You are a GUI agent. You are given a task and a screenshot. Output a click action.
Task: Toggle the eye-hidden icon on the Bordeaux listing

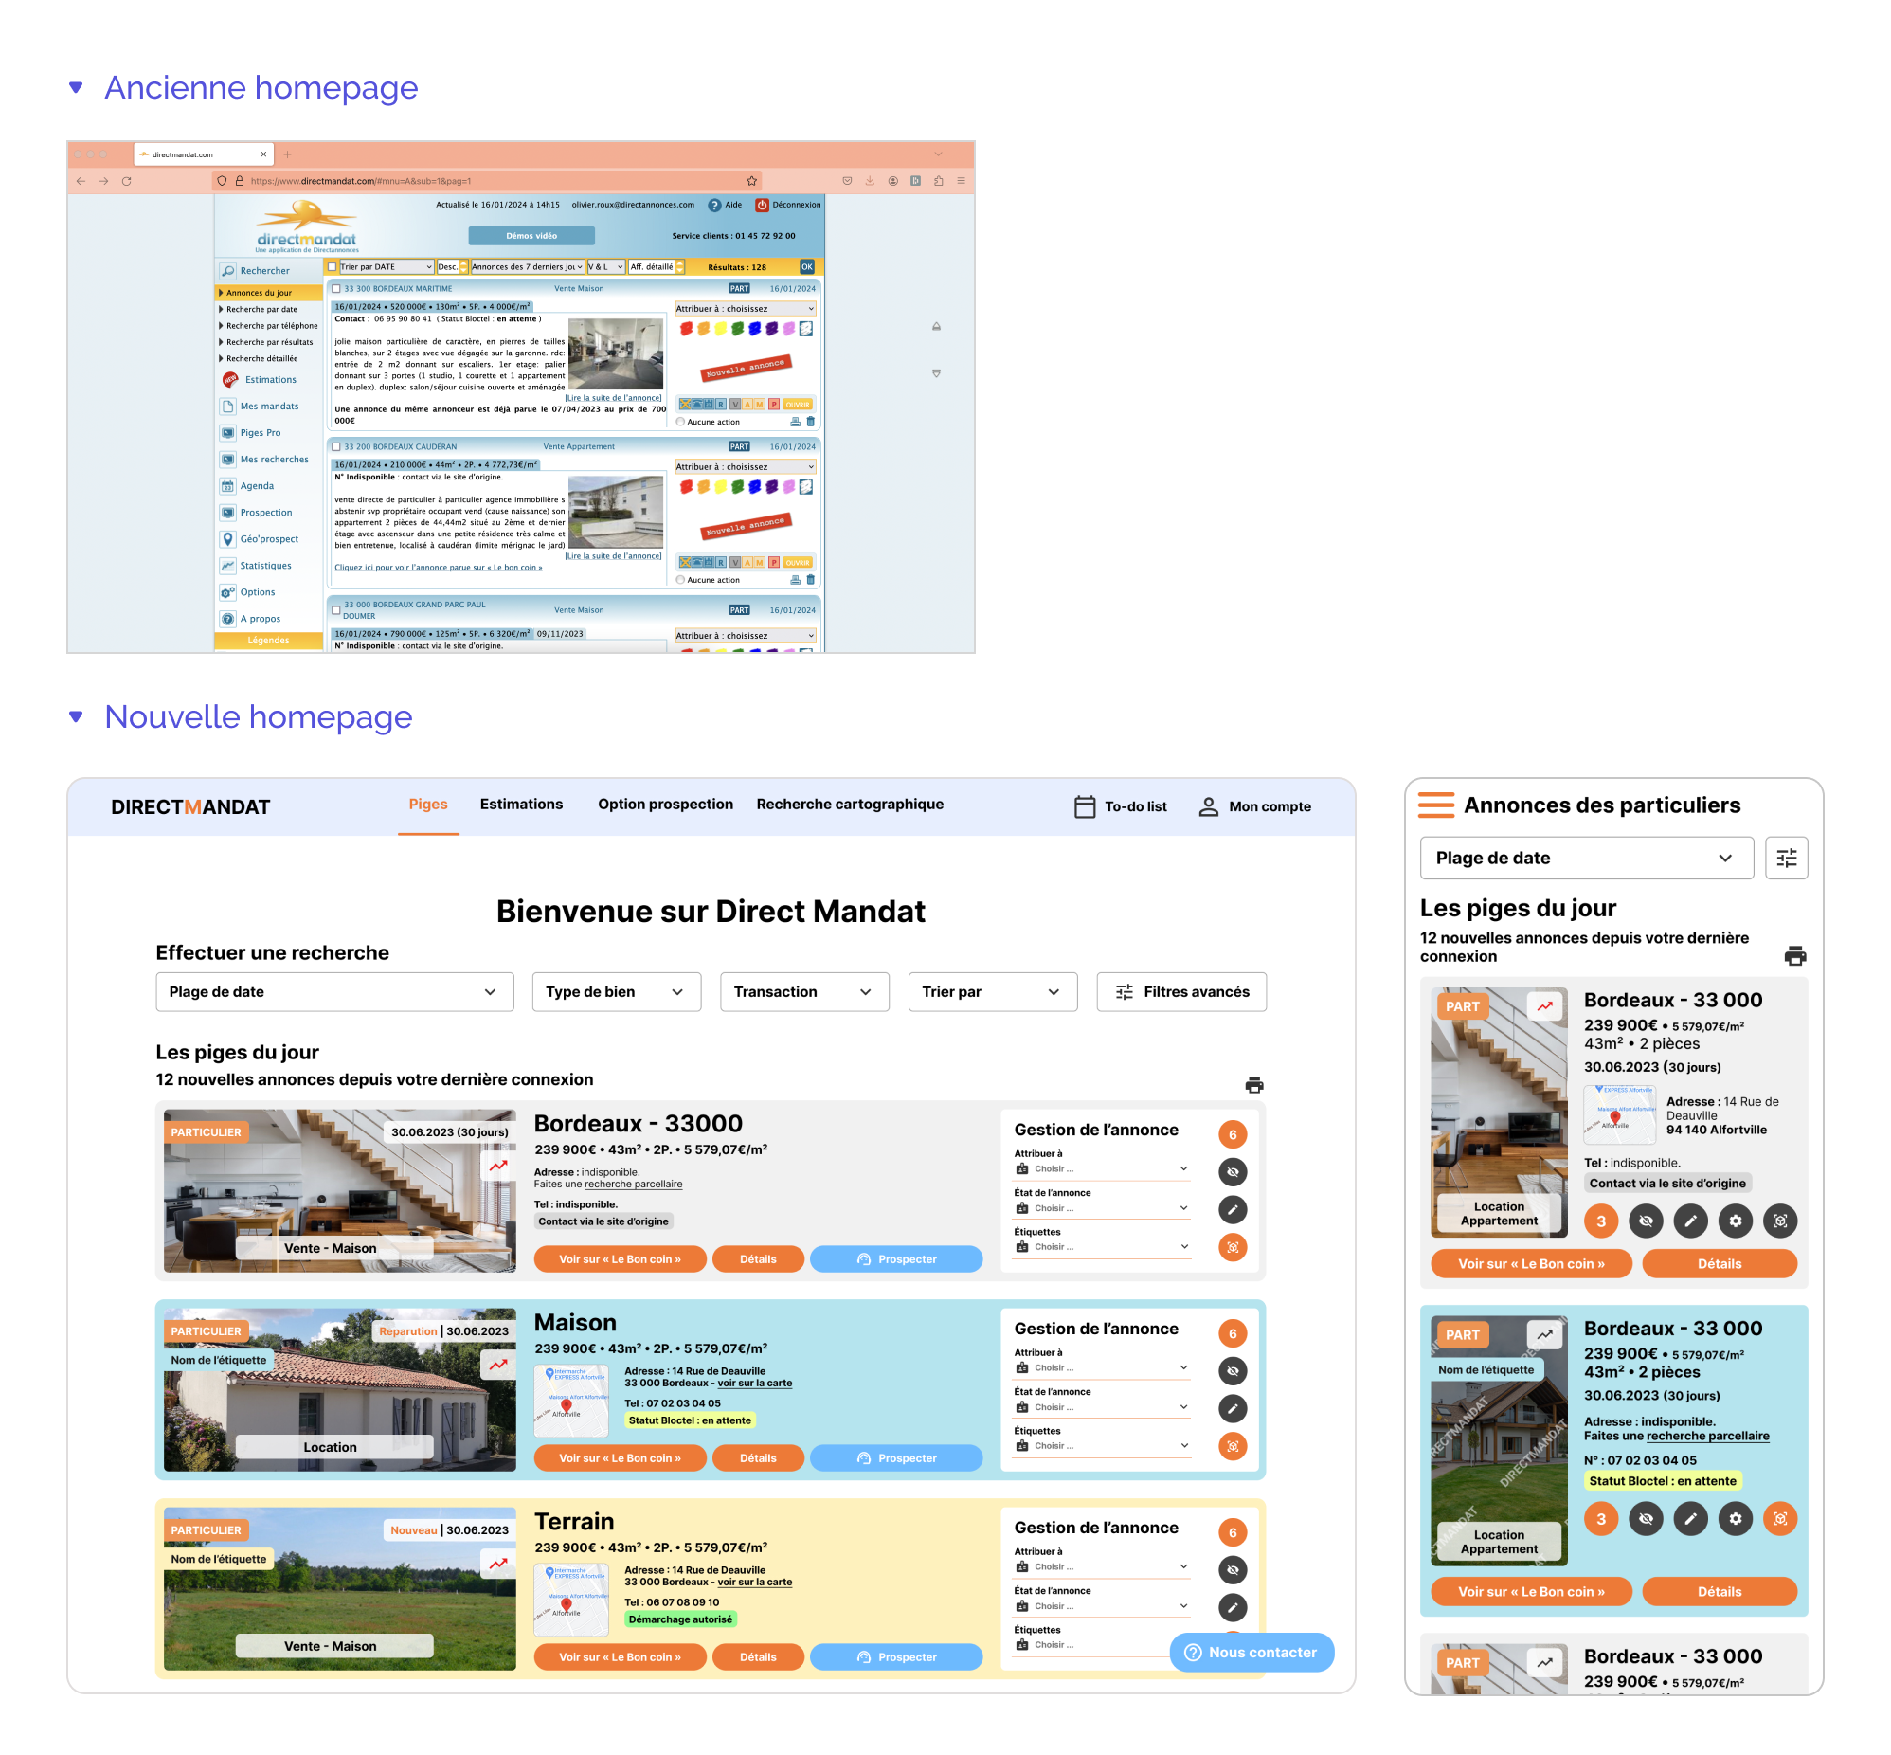[1232, 1171]
